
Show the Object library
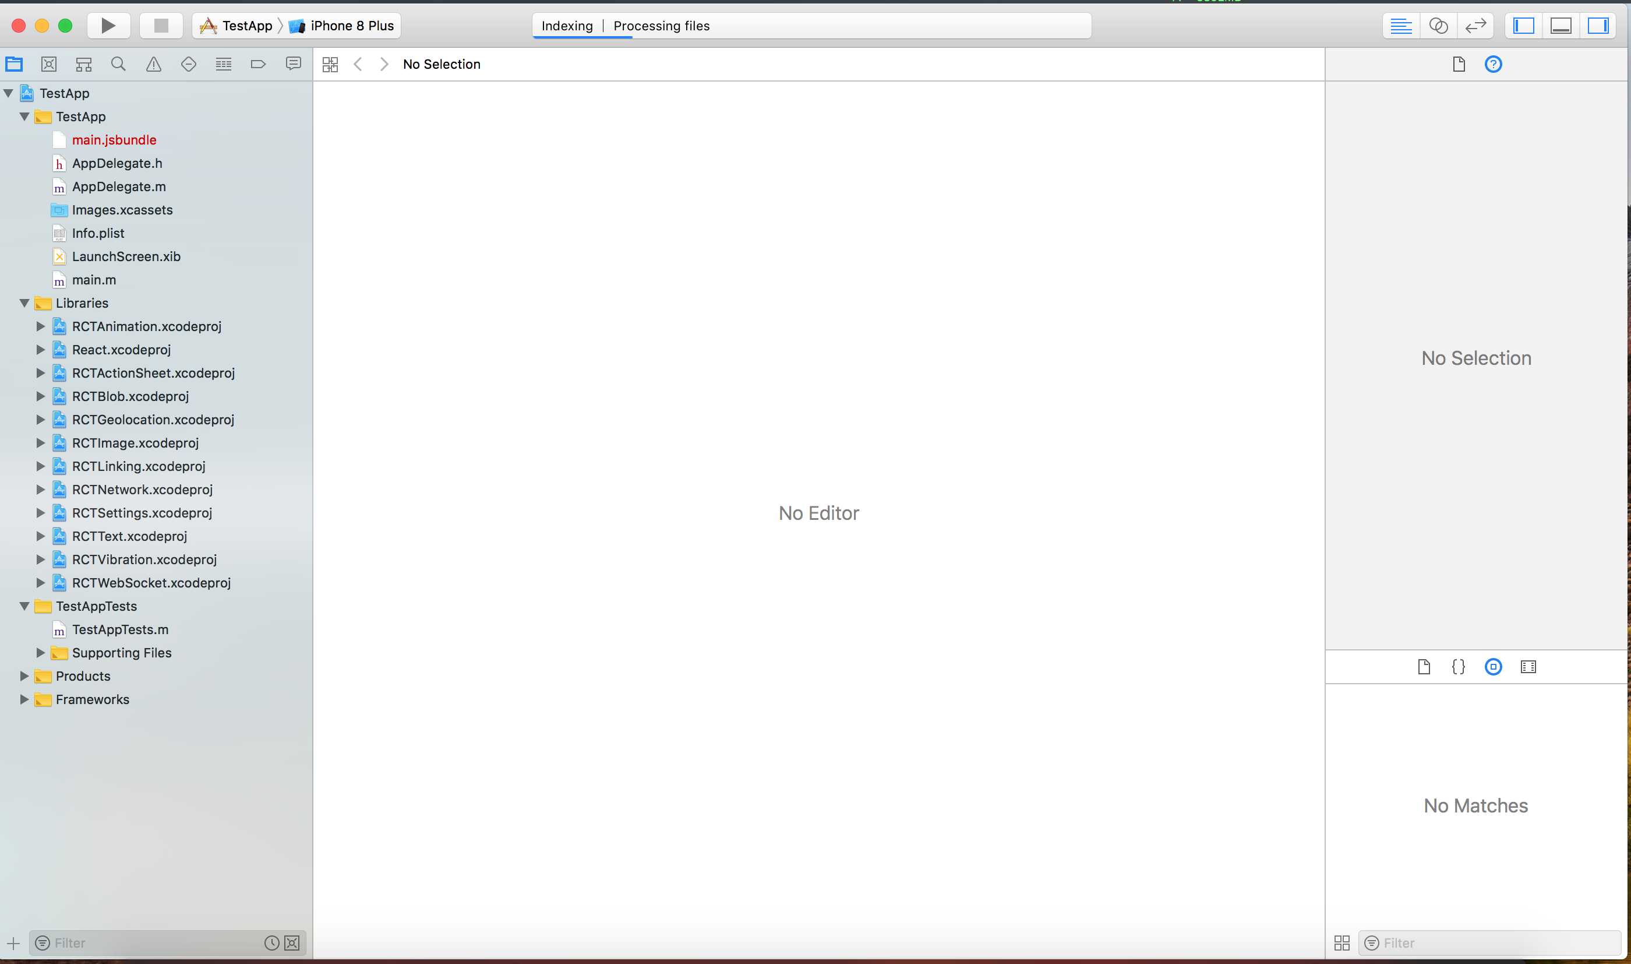1494,667
